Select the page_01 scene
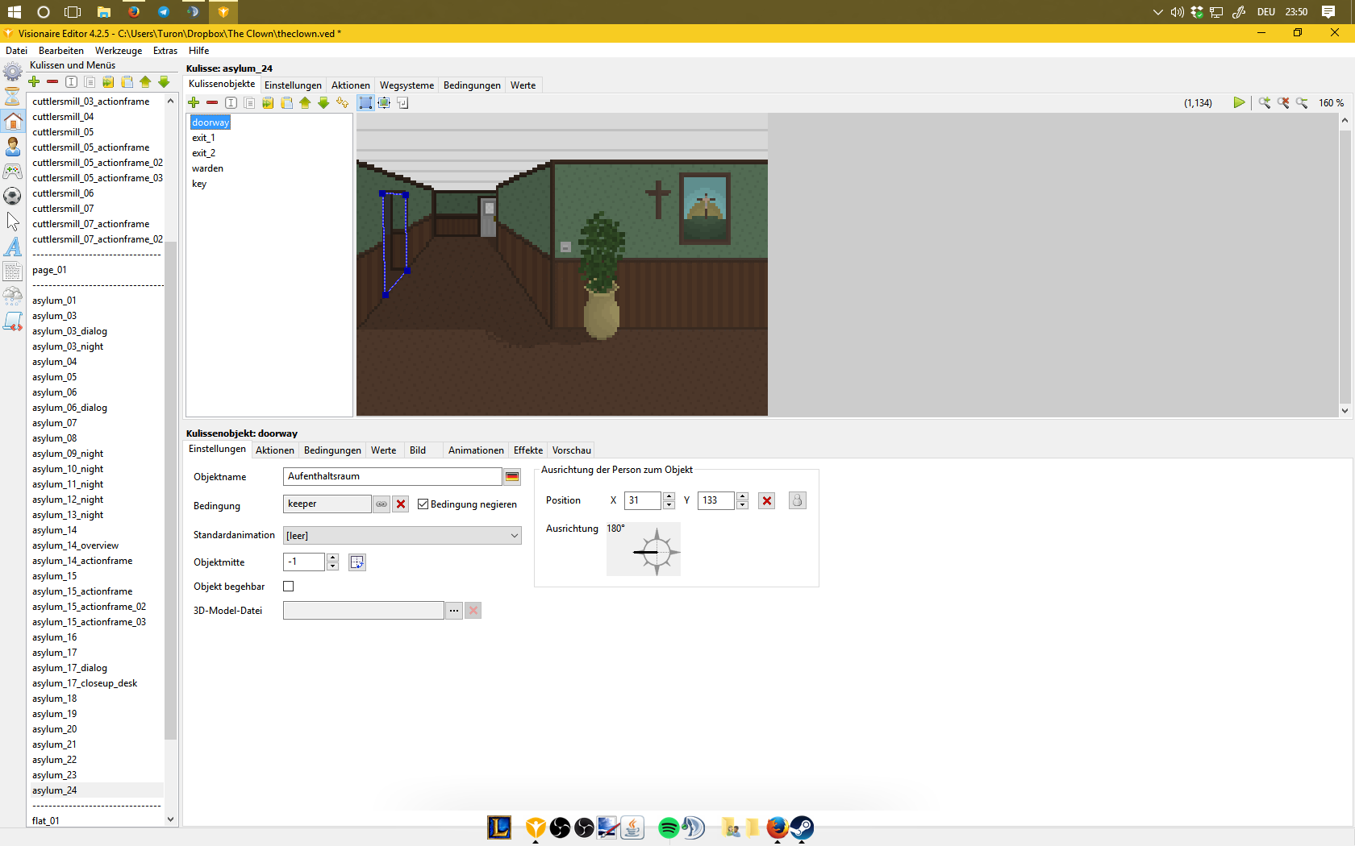 click(49, 270)
